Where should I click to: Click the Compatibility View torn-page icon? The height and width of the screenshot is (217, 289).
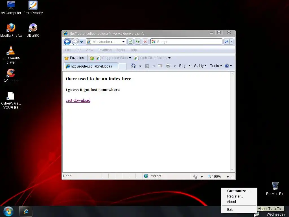[x=130, y=42]
